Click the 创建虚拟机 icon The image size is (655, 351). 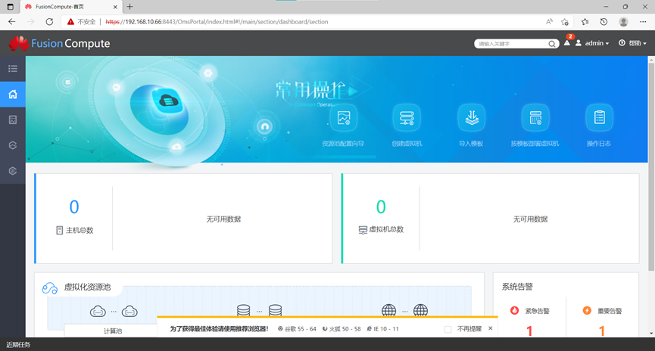coord(407,118)
